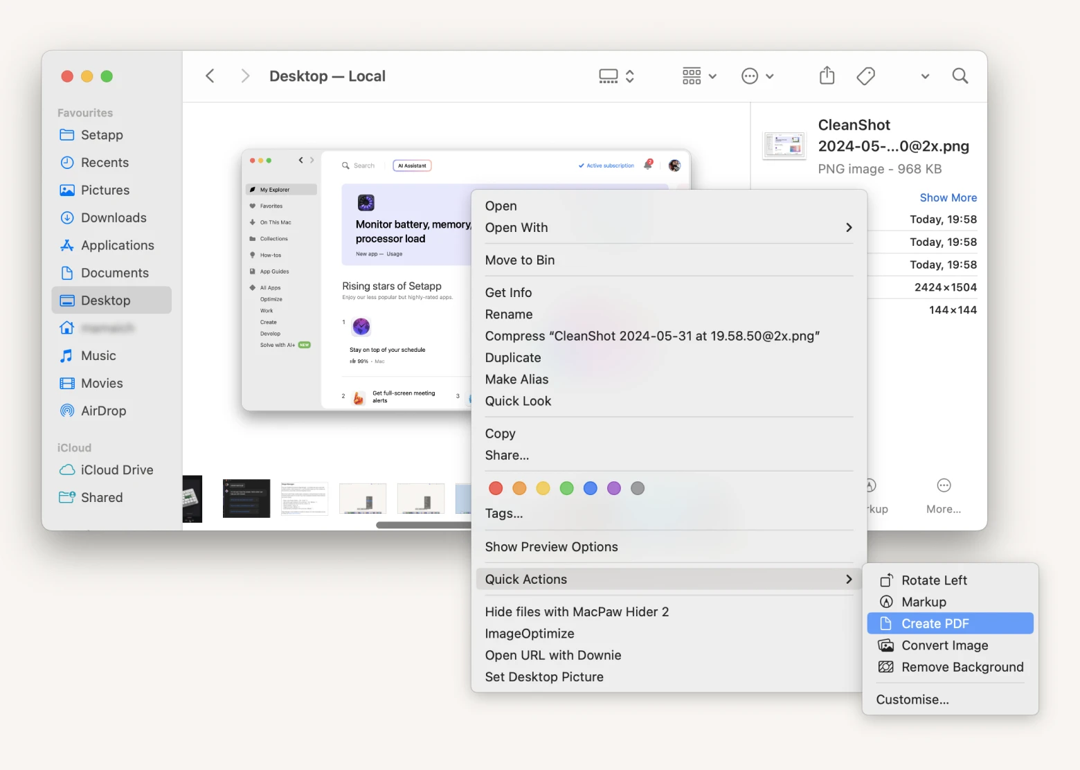Apply the orange tag color
This screenshot has width=1080, height=770.
point(519,488)
